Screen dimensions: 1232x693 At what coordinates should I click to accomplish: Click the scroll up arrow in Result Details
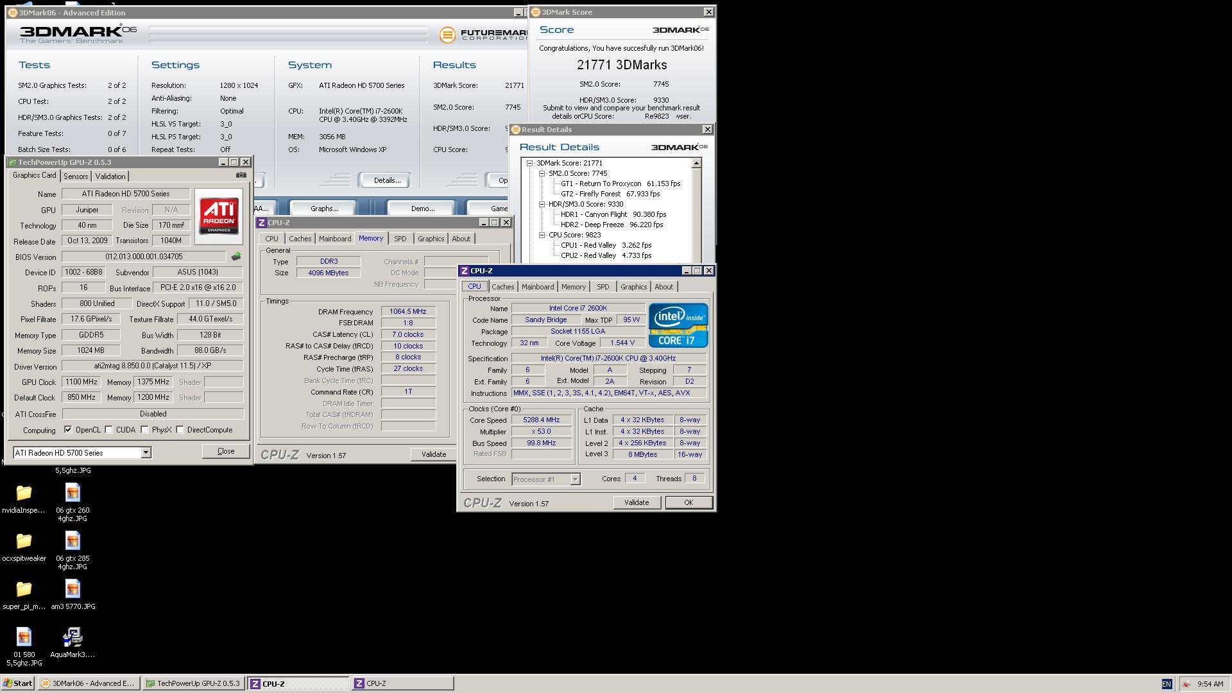(x=696, y=164)
